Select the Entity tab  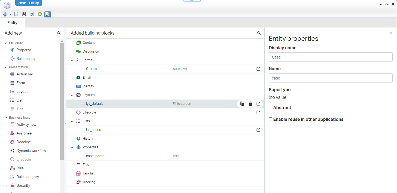(x=12, y=23)
